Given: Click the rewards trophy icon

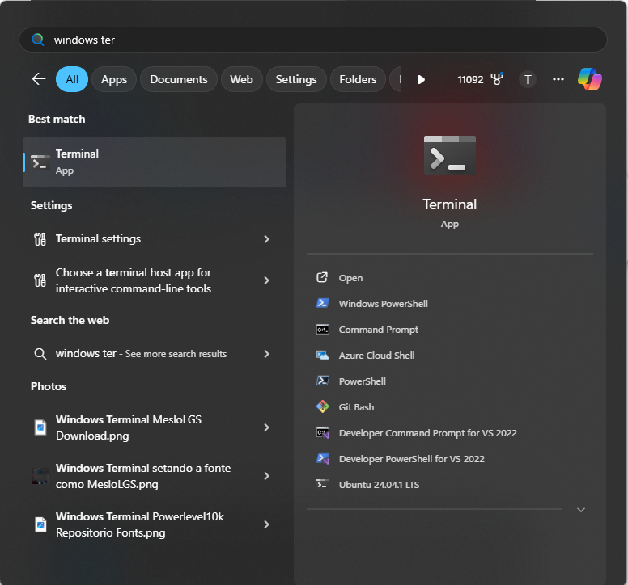Looking at the screenshot, I should tap(497, 78).
